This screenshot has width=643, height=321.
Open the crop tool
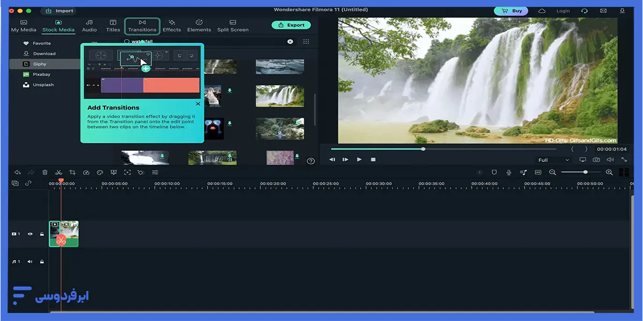tap(72, 172)
